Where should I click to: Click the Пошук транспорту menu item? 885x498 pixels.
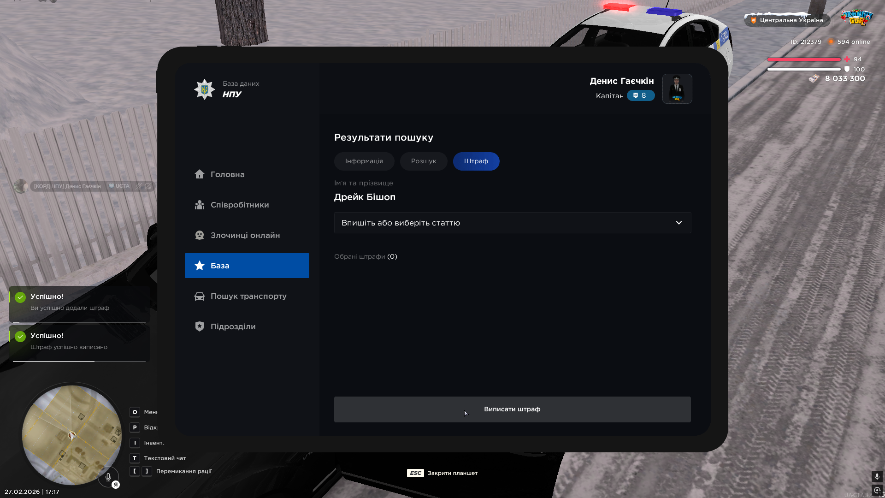tap(248, 296)
